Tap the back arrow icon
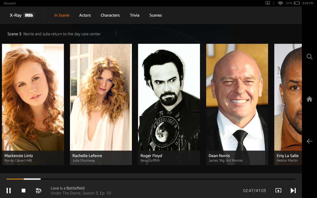The image size is (317, 198). pos(309,141)
